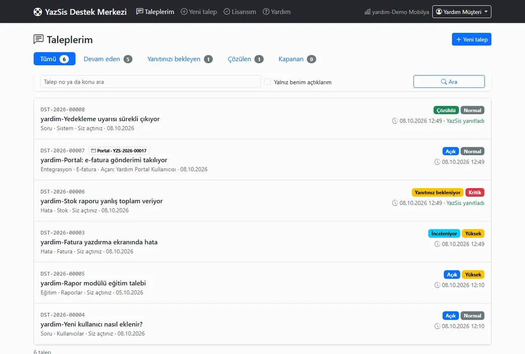
Task: Click the DST-2026-00006 ticket number
Action: click(x=63, y=192)
